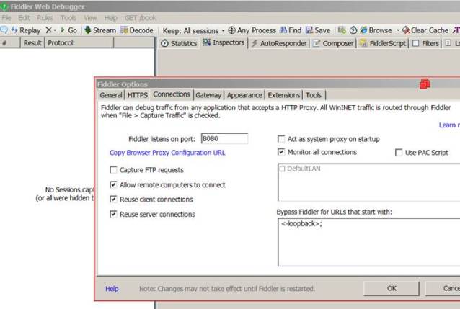The height and width of the screenshot is (309, 460).
Task: Open General tab in Fiddler Options
Action: click(x=111, y=95)
